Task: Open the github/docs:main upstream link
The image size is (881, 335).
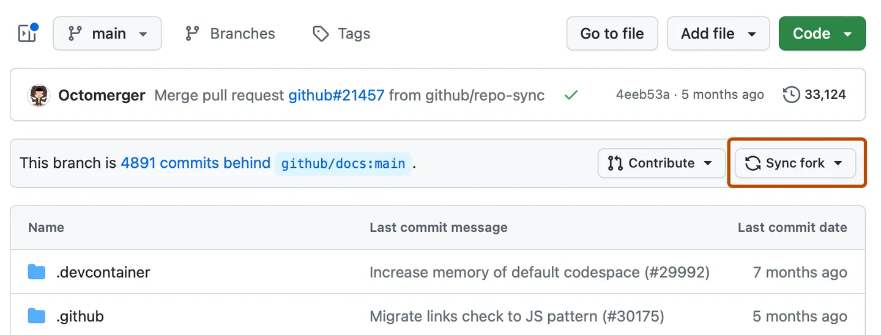Action: point(343,164)
